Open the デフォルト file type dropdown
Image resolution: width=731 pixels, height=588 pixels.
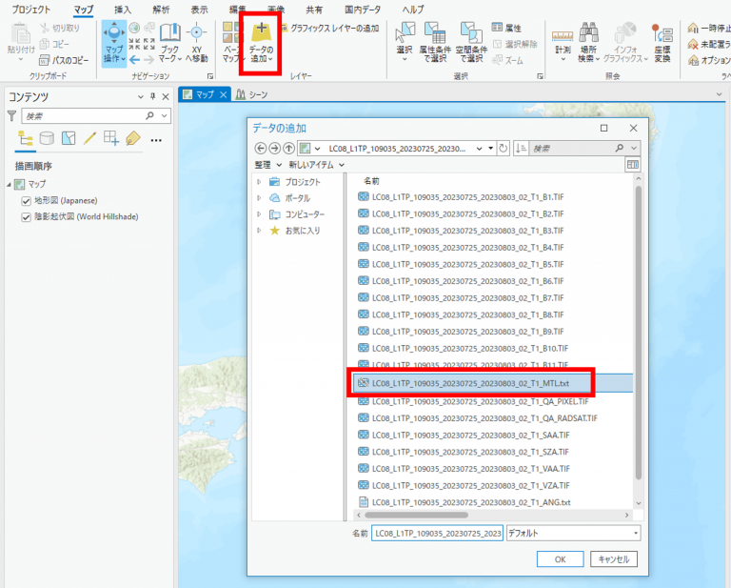click(x=573, y=533)
